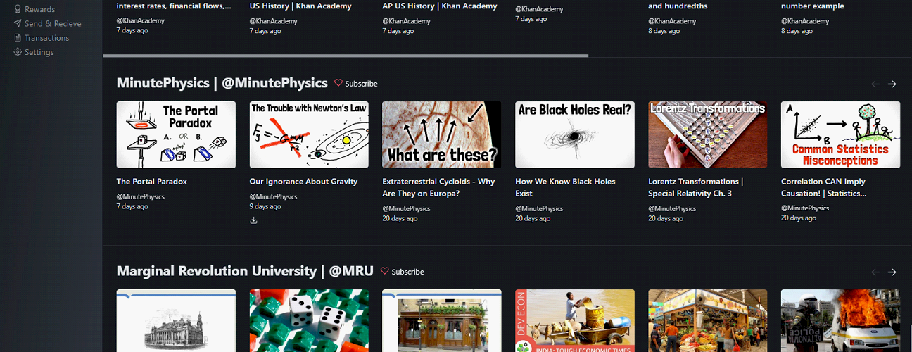The image size is (912, 352).
Task: Open @KhanAcademy under AP US History video
Action: tap(406, 20)
